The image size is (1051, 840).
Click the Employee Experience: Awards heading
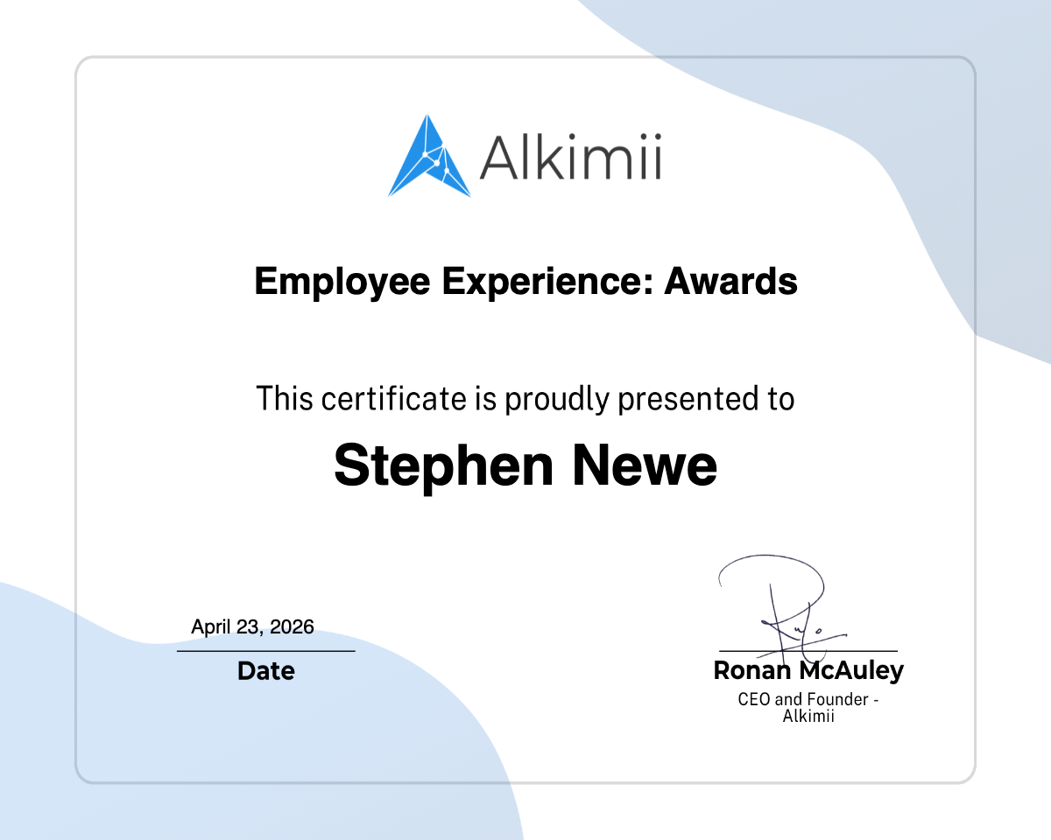(525, 282)
